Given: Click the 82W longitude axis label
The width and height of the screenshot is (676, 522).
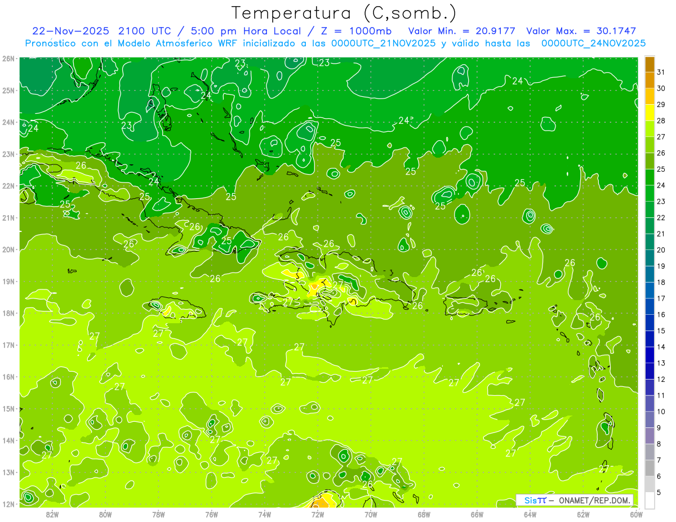Looking at the screenshot, I should 52,514.
